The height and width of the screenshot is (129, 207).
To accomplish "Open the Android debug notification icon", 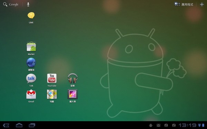I will (x=151, y=125).
